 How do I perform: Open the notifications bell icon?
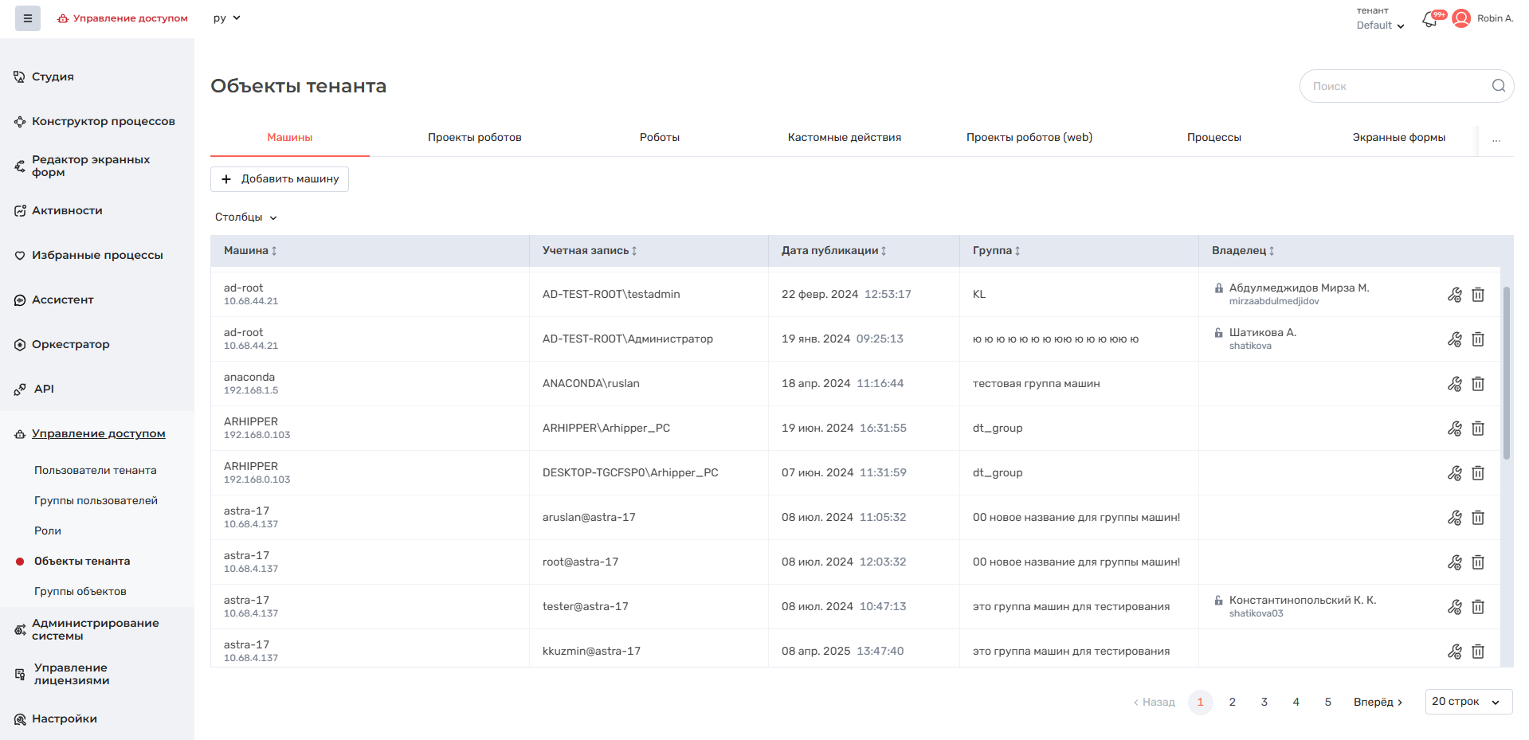1429,19
